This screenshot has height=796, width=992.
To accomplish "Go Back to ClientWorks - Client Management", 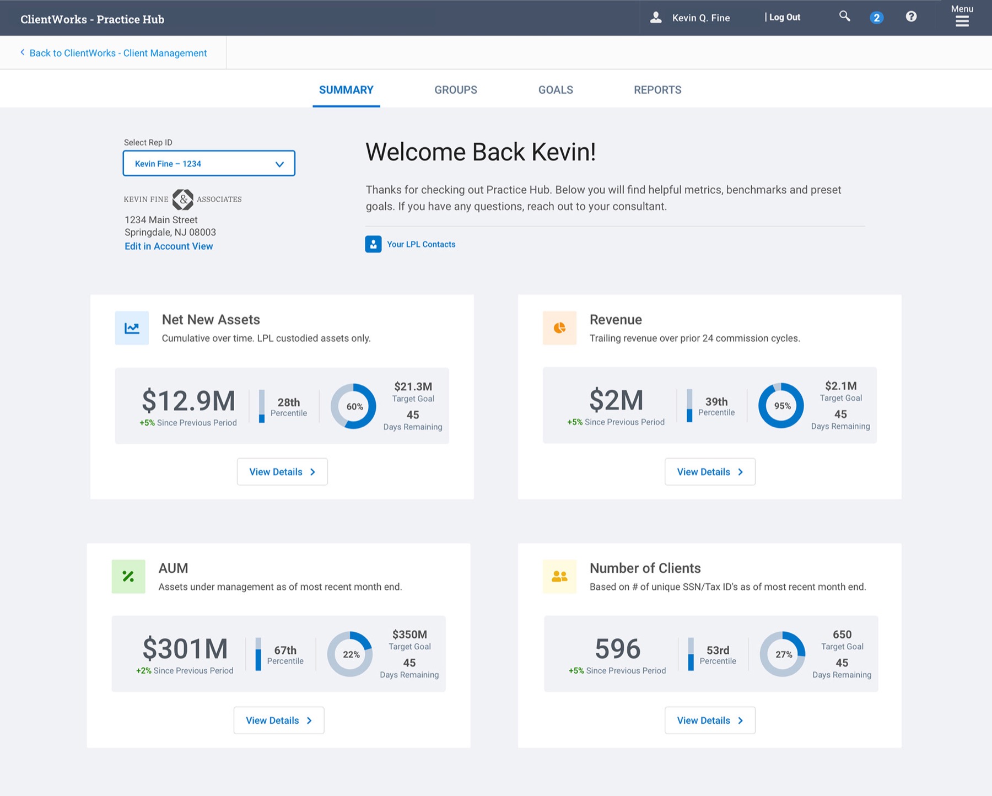I will coord(118,53).
